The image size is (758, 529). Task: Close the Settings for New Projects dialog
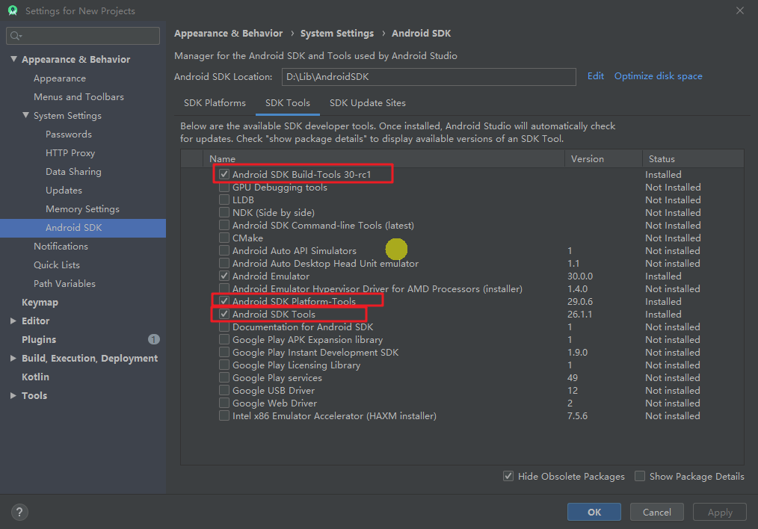pyautogui.click(x=739, y=10)
